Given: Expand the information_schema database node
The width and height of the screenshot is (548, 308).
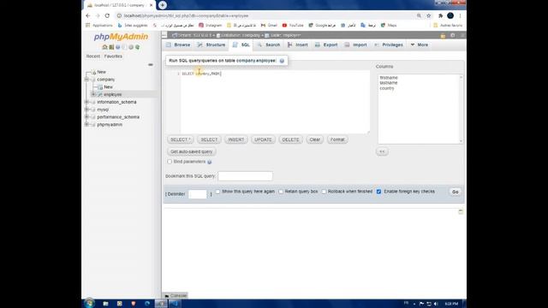Looking at the screenshot, I should (x=86, y=102).
